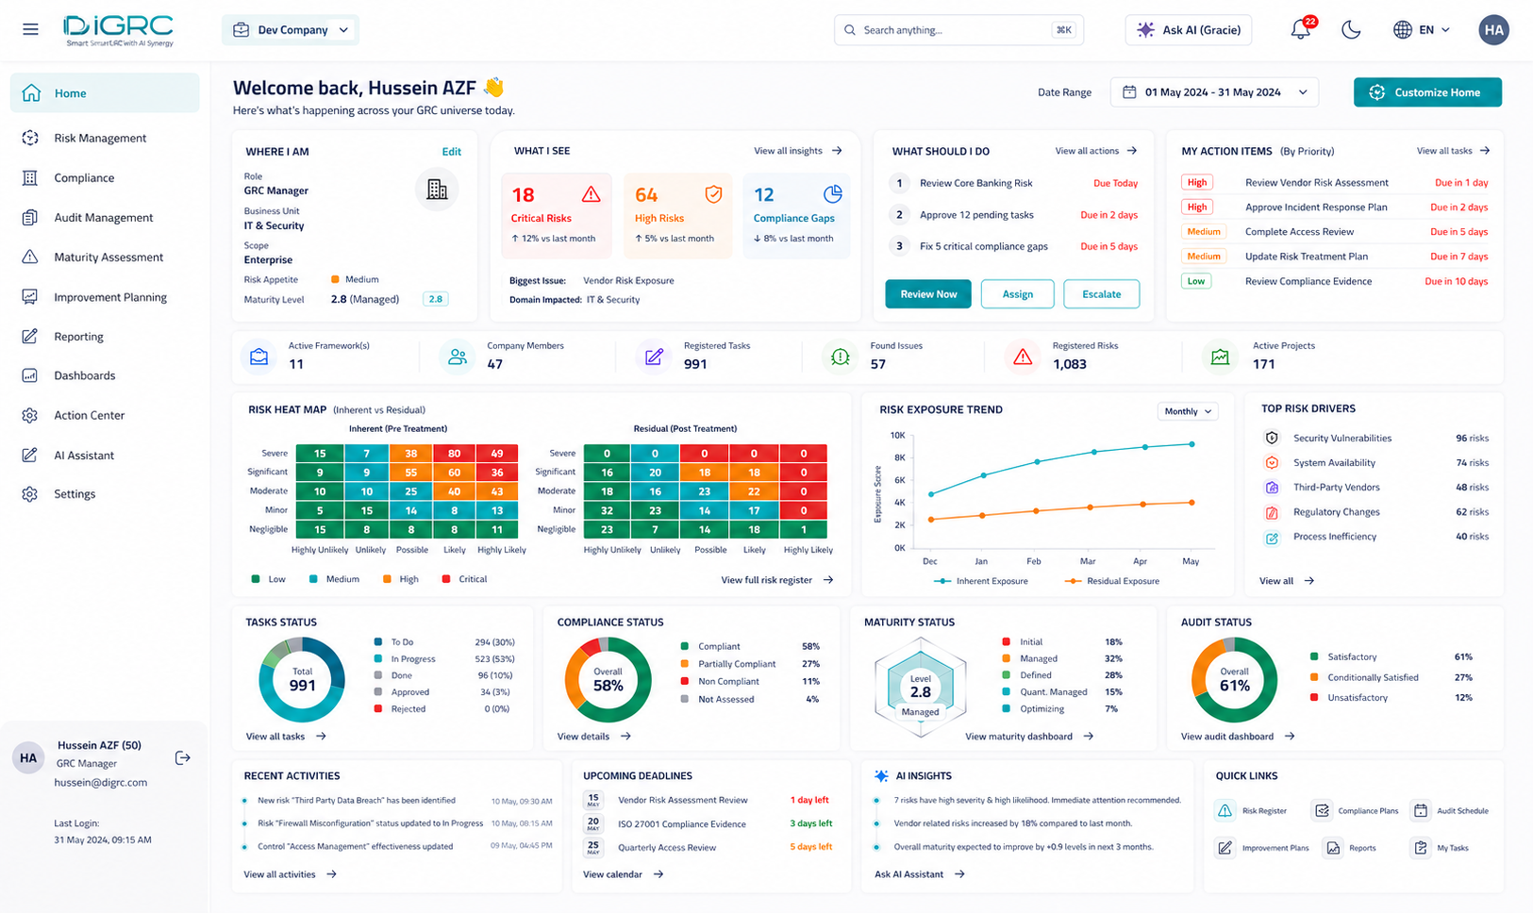This screenshot has height=913, width=1533.
Task: Click the Process Inefficiency driver icon
Action: point(1272,538)
